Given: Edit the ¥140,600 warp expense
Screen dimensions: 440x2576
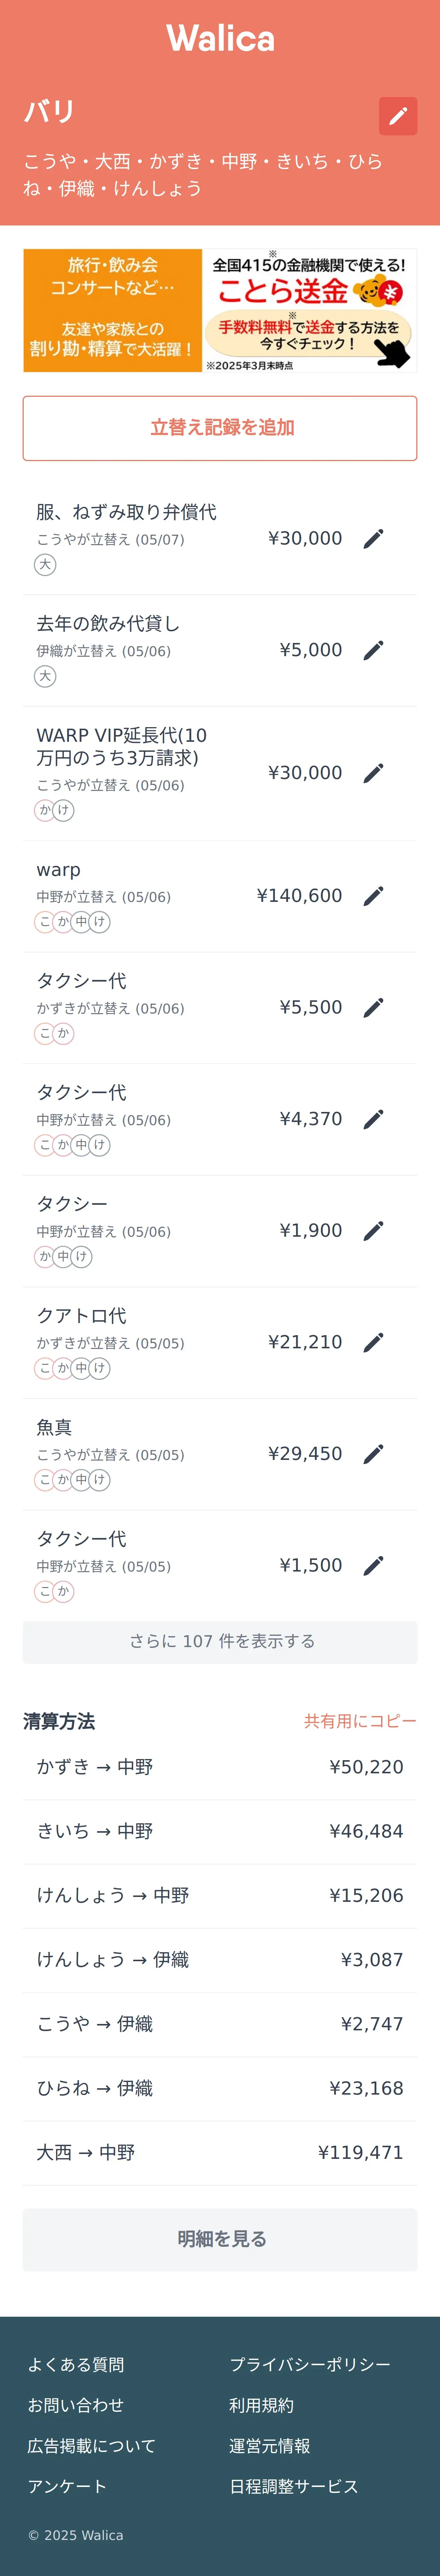Looking at the screenshot, I should tap(373, 896).
